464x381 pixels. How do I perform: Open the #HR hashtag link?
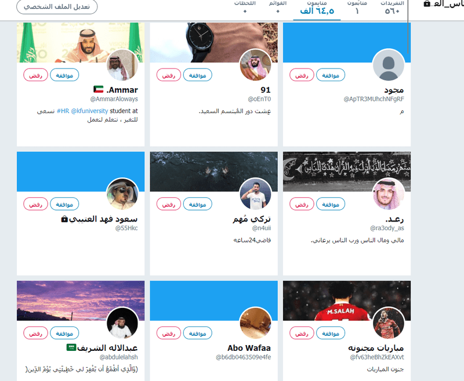click(x=63, y=111)
